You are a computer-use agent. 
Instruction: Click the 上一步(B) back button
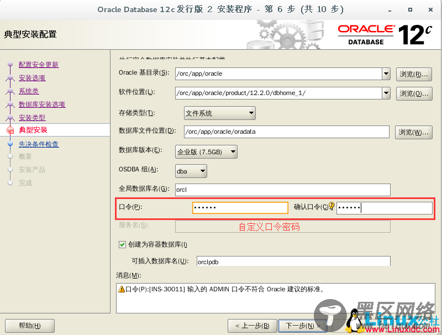pos(252,326)
